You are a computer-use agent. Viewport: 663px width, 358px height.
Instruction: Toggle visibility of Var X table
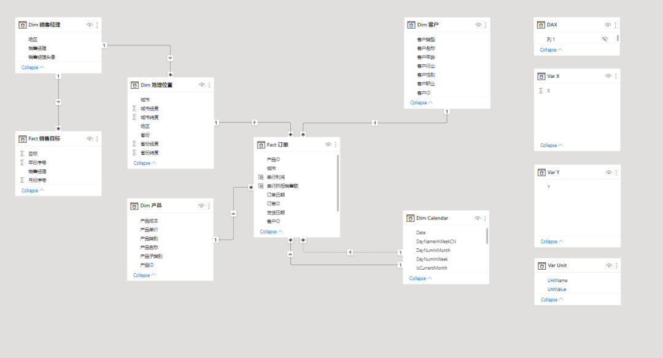(x=608, y=76)
